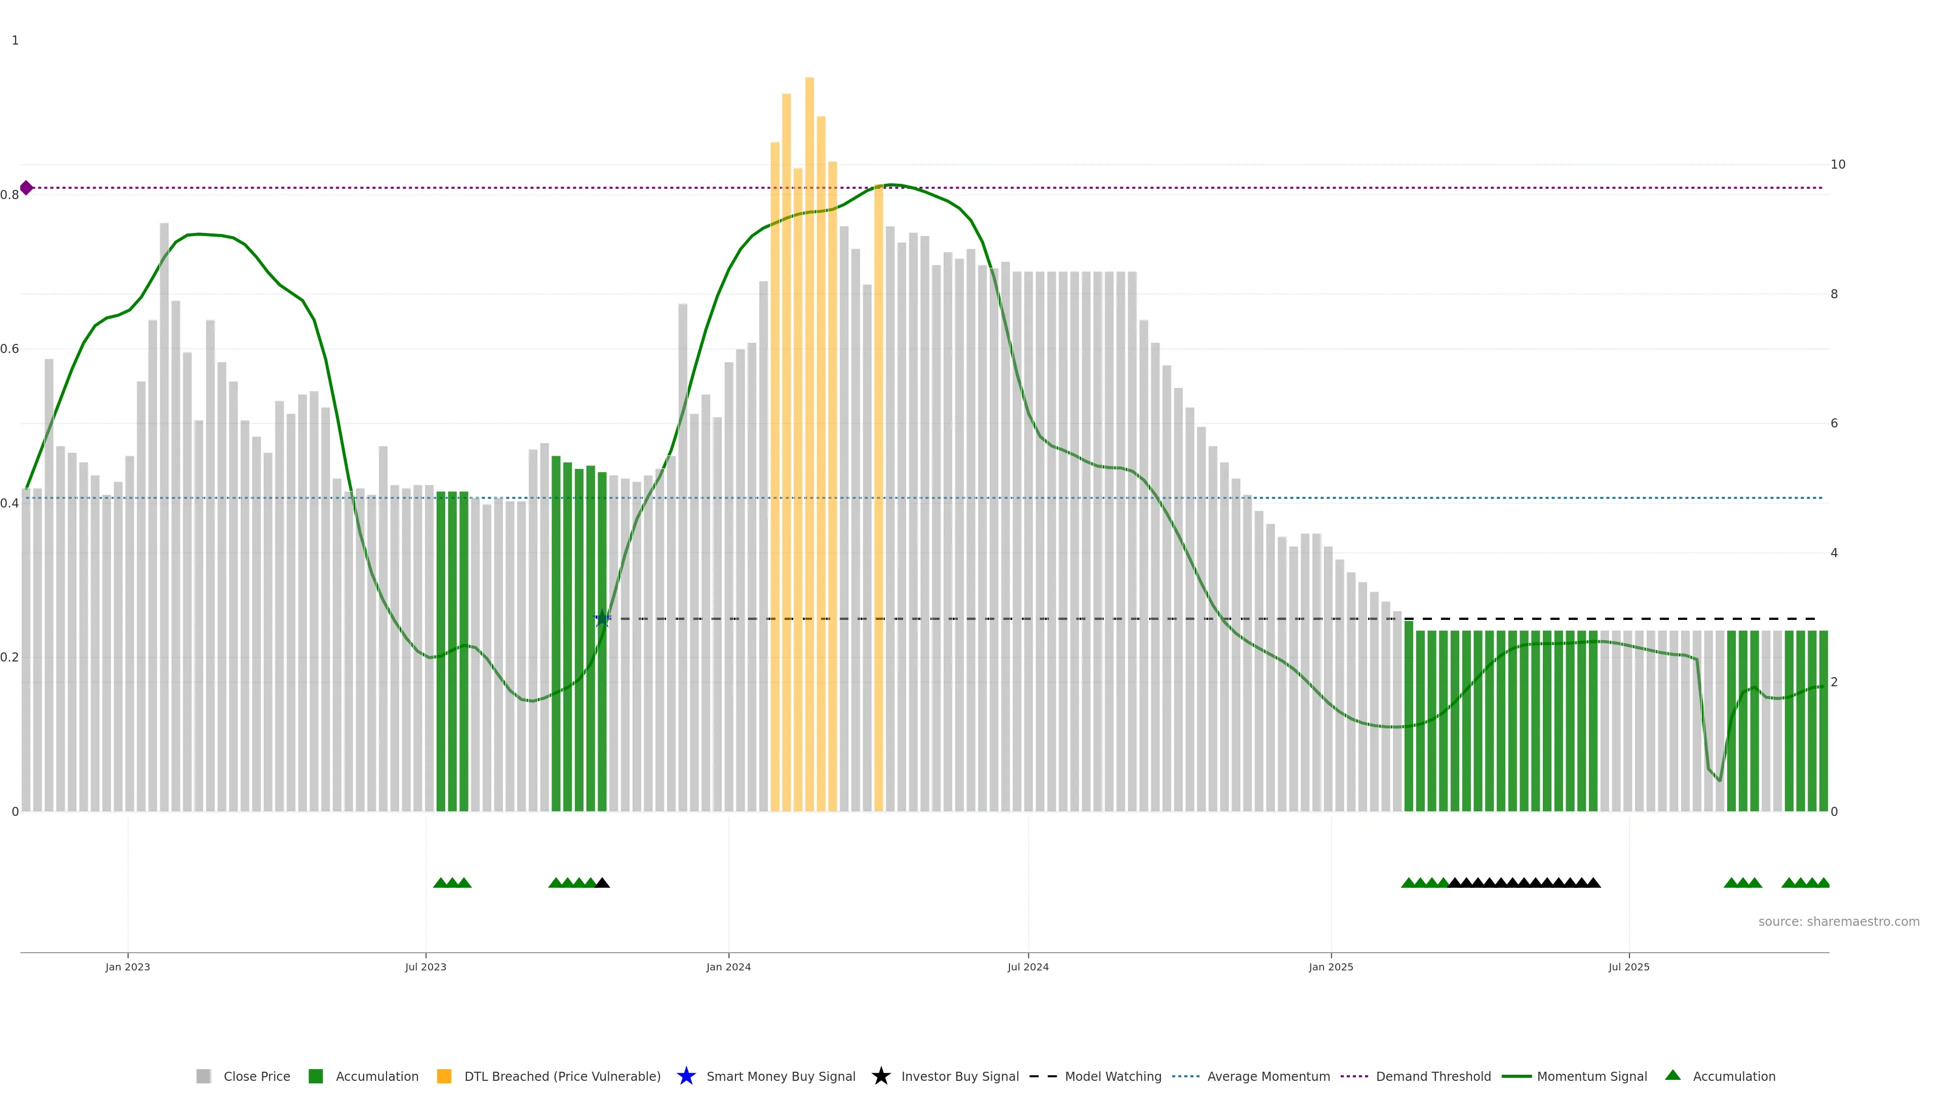Toggle Demand Threshold legend label
1945x1094 pixels.
[x=1433, y=1076]
